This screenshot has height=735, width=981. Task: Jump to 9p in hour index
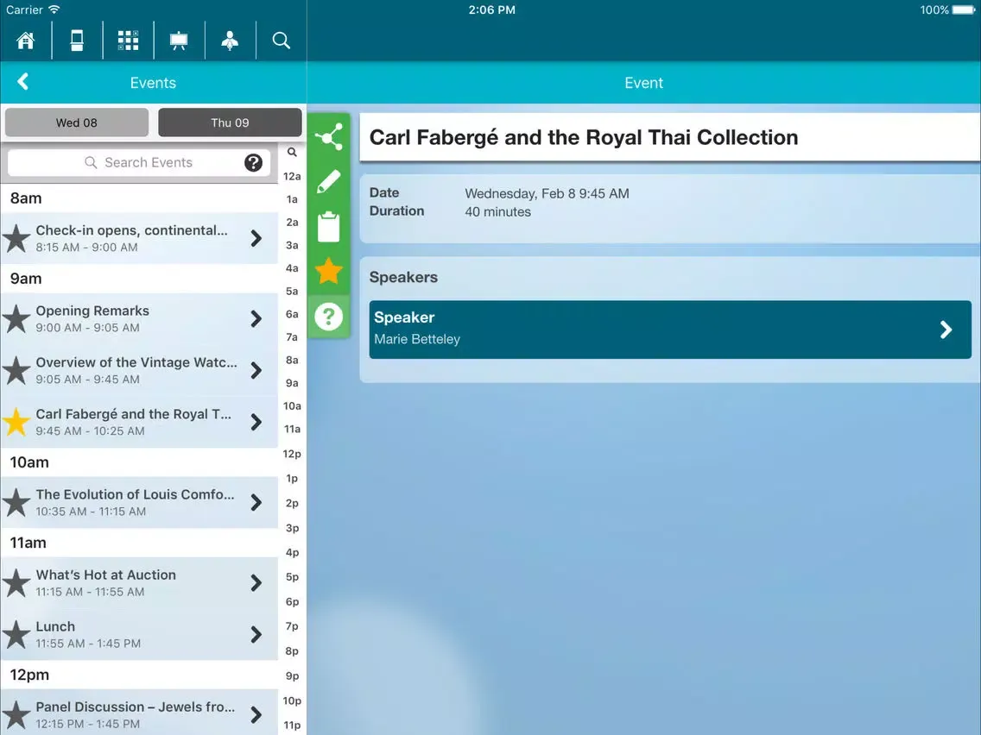coord(292,676)
